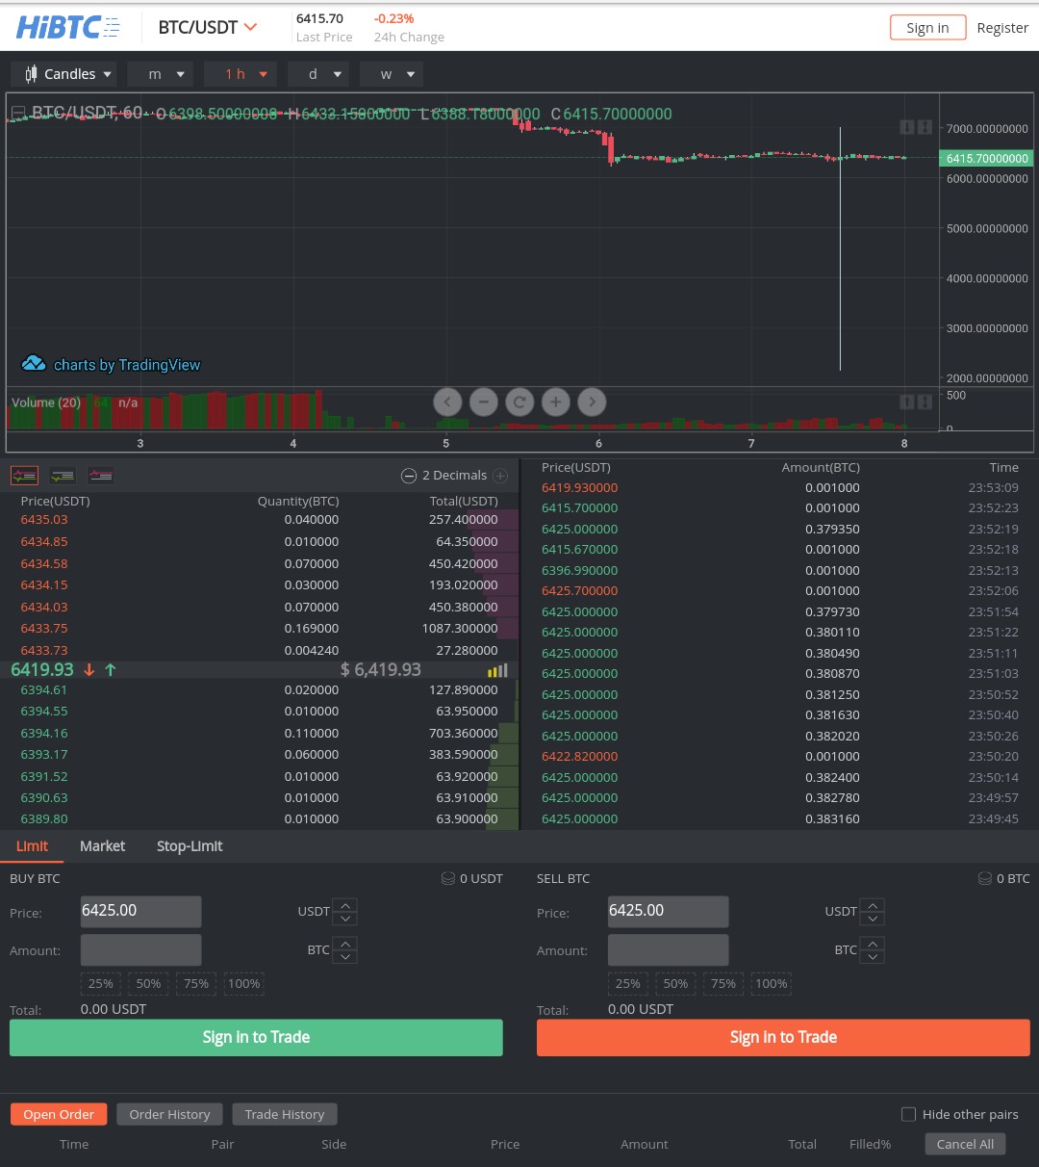Expand the day (d) interval dropdown
1039x1167 pixels.
pos(319,74)
